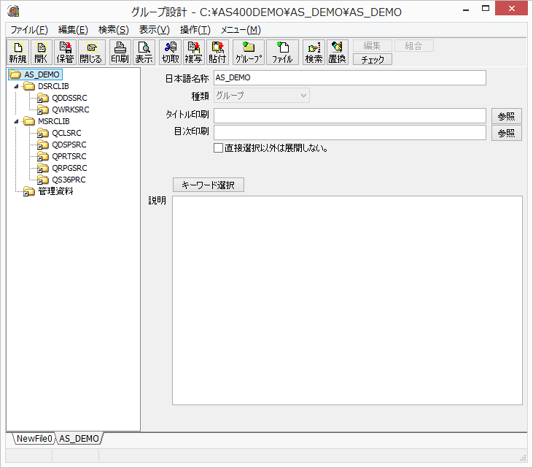
Task: Click the DSRCLIB folder icon
Action: click(x=29, y=86)
